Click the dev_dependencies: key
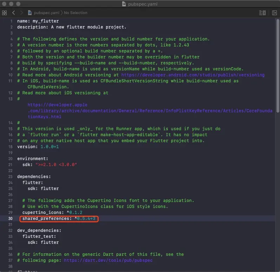The image size is (280, 272). 39,230
